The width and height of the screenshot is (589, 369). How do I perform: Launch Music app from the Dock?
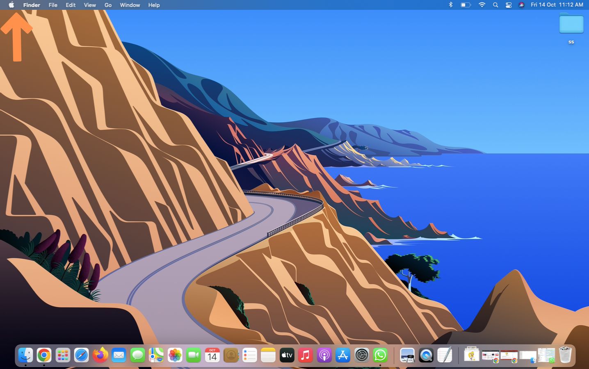[x=306, y=355]
